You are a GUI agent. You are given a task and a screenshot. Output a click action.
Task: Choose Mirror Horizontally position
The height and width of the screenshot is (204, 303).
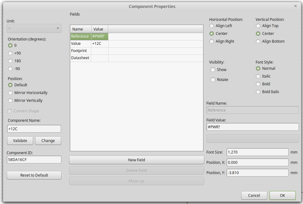click(x=10, y=93)
